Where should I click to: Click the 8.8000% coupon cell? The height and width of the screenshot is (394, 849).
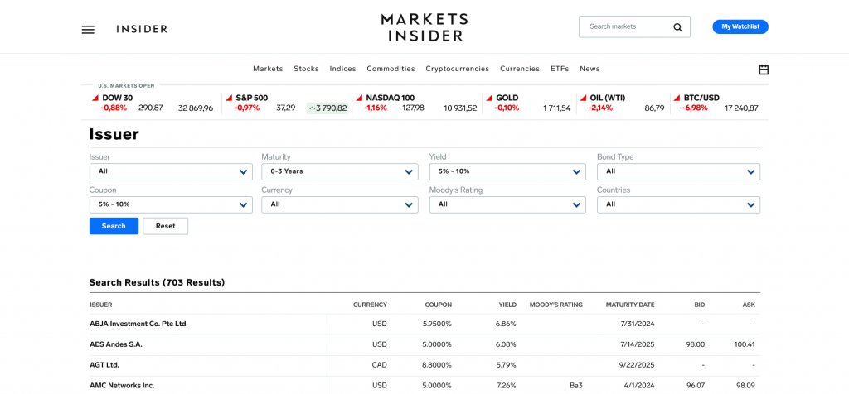436,365
